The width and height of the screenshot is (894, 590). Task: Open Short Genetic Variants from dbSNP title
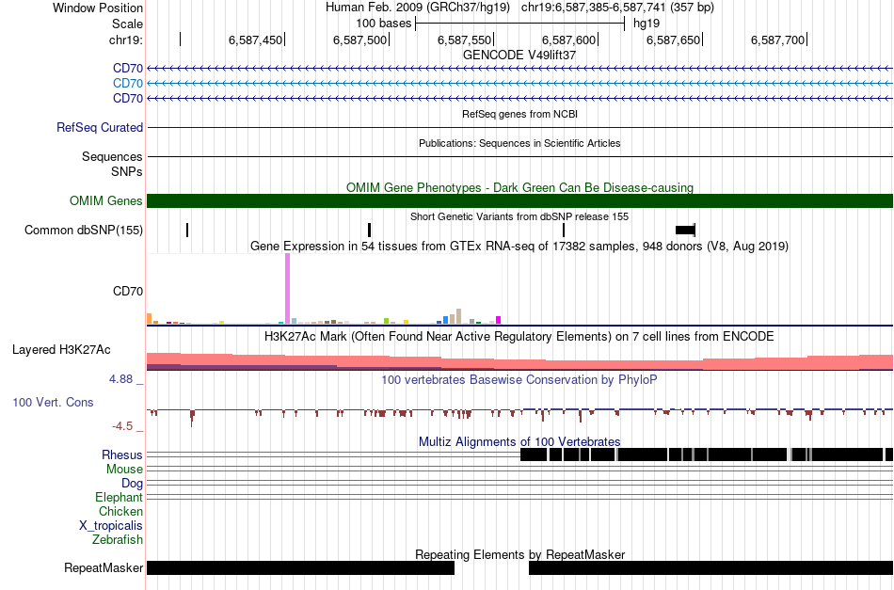click(519, 216)
